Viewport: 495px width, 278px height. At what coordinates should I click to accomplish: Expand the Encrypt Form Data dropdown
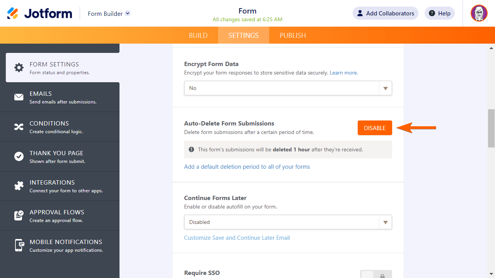tap(288, 88)
